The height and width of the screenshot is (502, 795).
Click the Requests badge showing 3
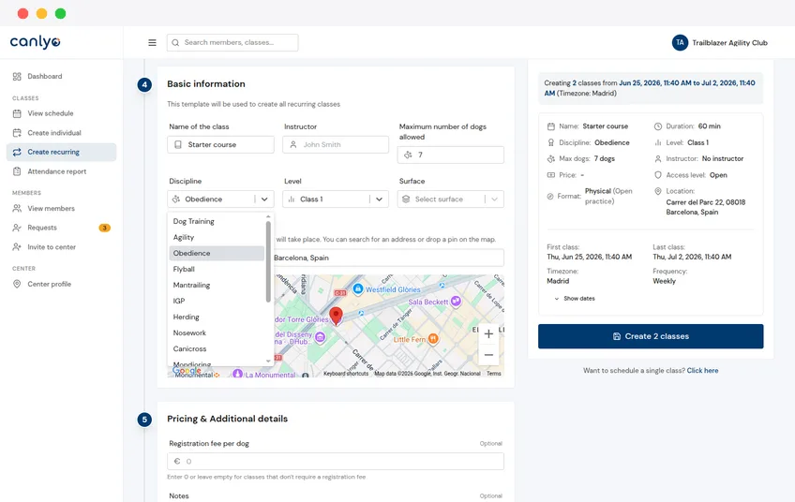coord(104,228)
